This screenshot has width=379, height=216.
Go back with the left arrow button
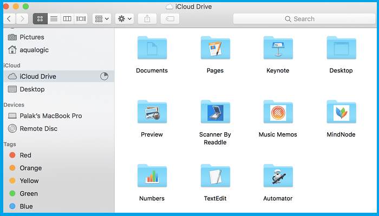(10, 18)
